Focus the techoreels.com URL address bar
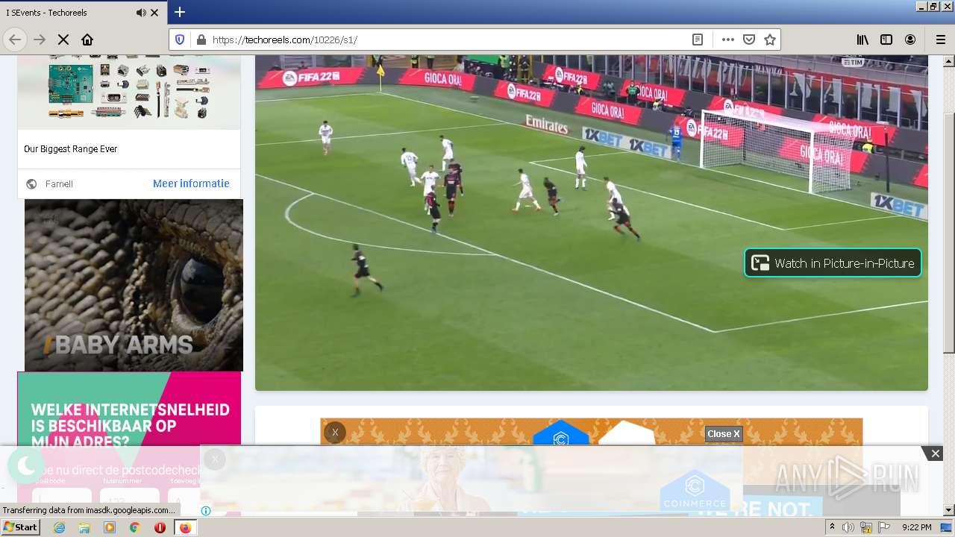 (x=448, y=40)
